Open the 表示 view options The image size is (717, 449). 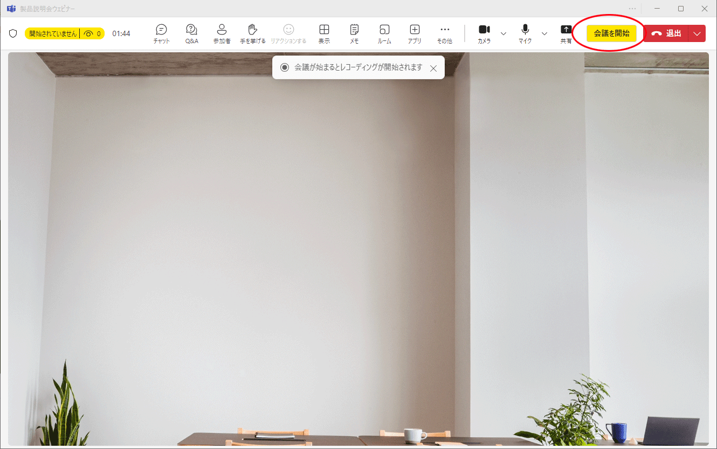324,33
